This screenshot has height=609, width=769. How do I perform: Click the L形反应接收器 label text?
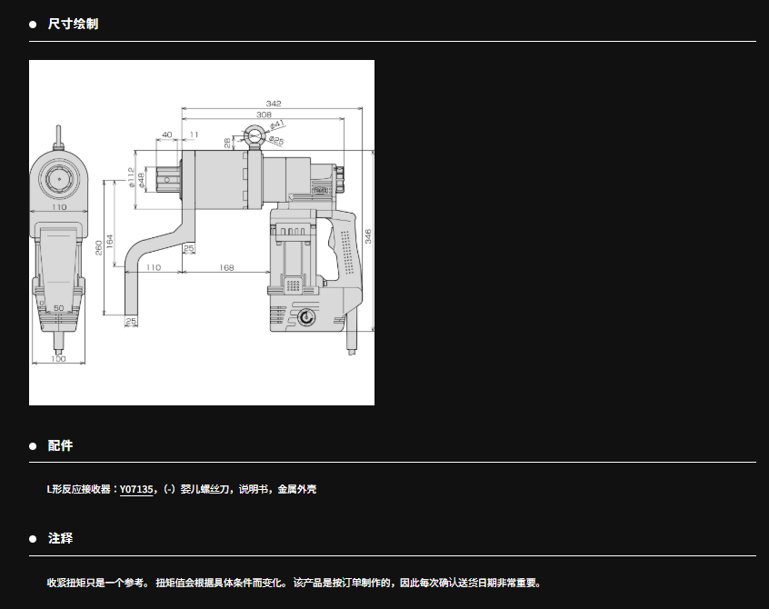80,489
